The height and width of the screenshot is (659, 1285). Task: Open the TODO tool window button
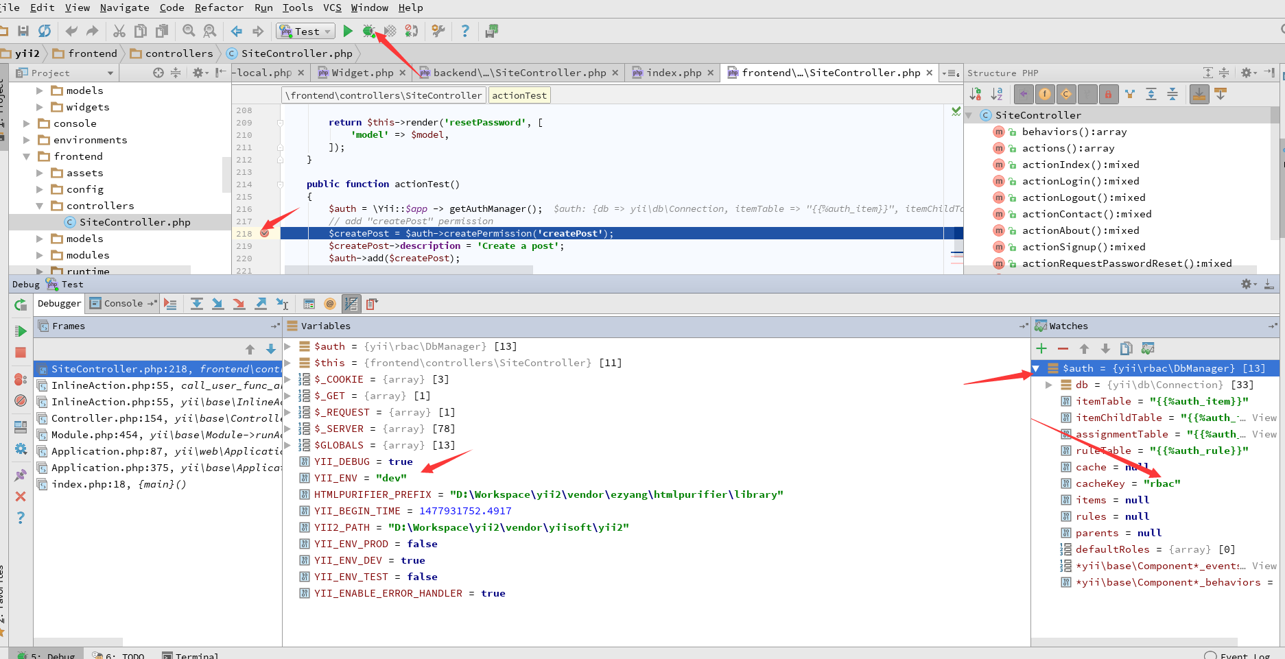(118, 656)
